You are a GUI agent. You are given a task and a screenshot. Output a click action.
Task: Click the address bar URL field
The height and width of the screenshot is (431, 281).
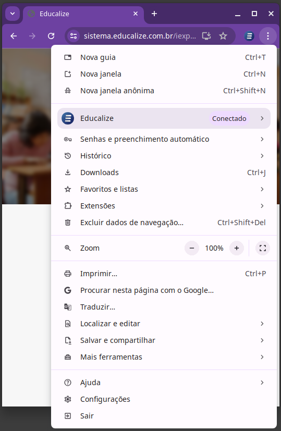[x=140, y=36]
